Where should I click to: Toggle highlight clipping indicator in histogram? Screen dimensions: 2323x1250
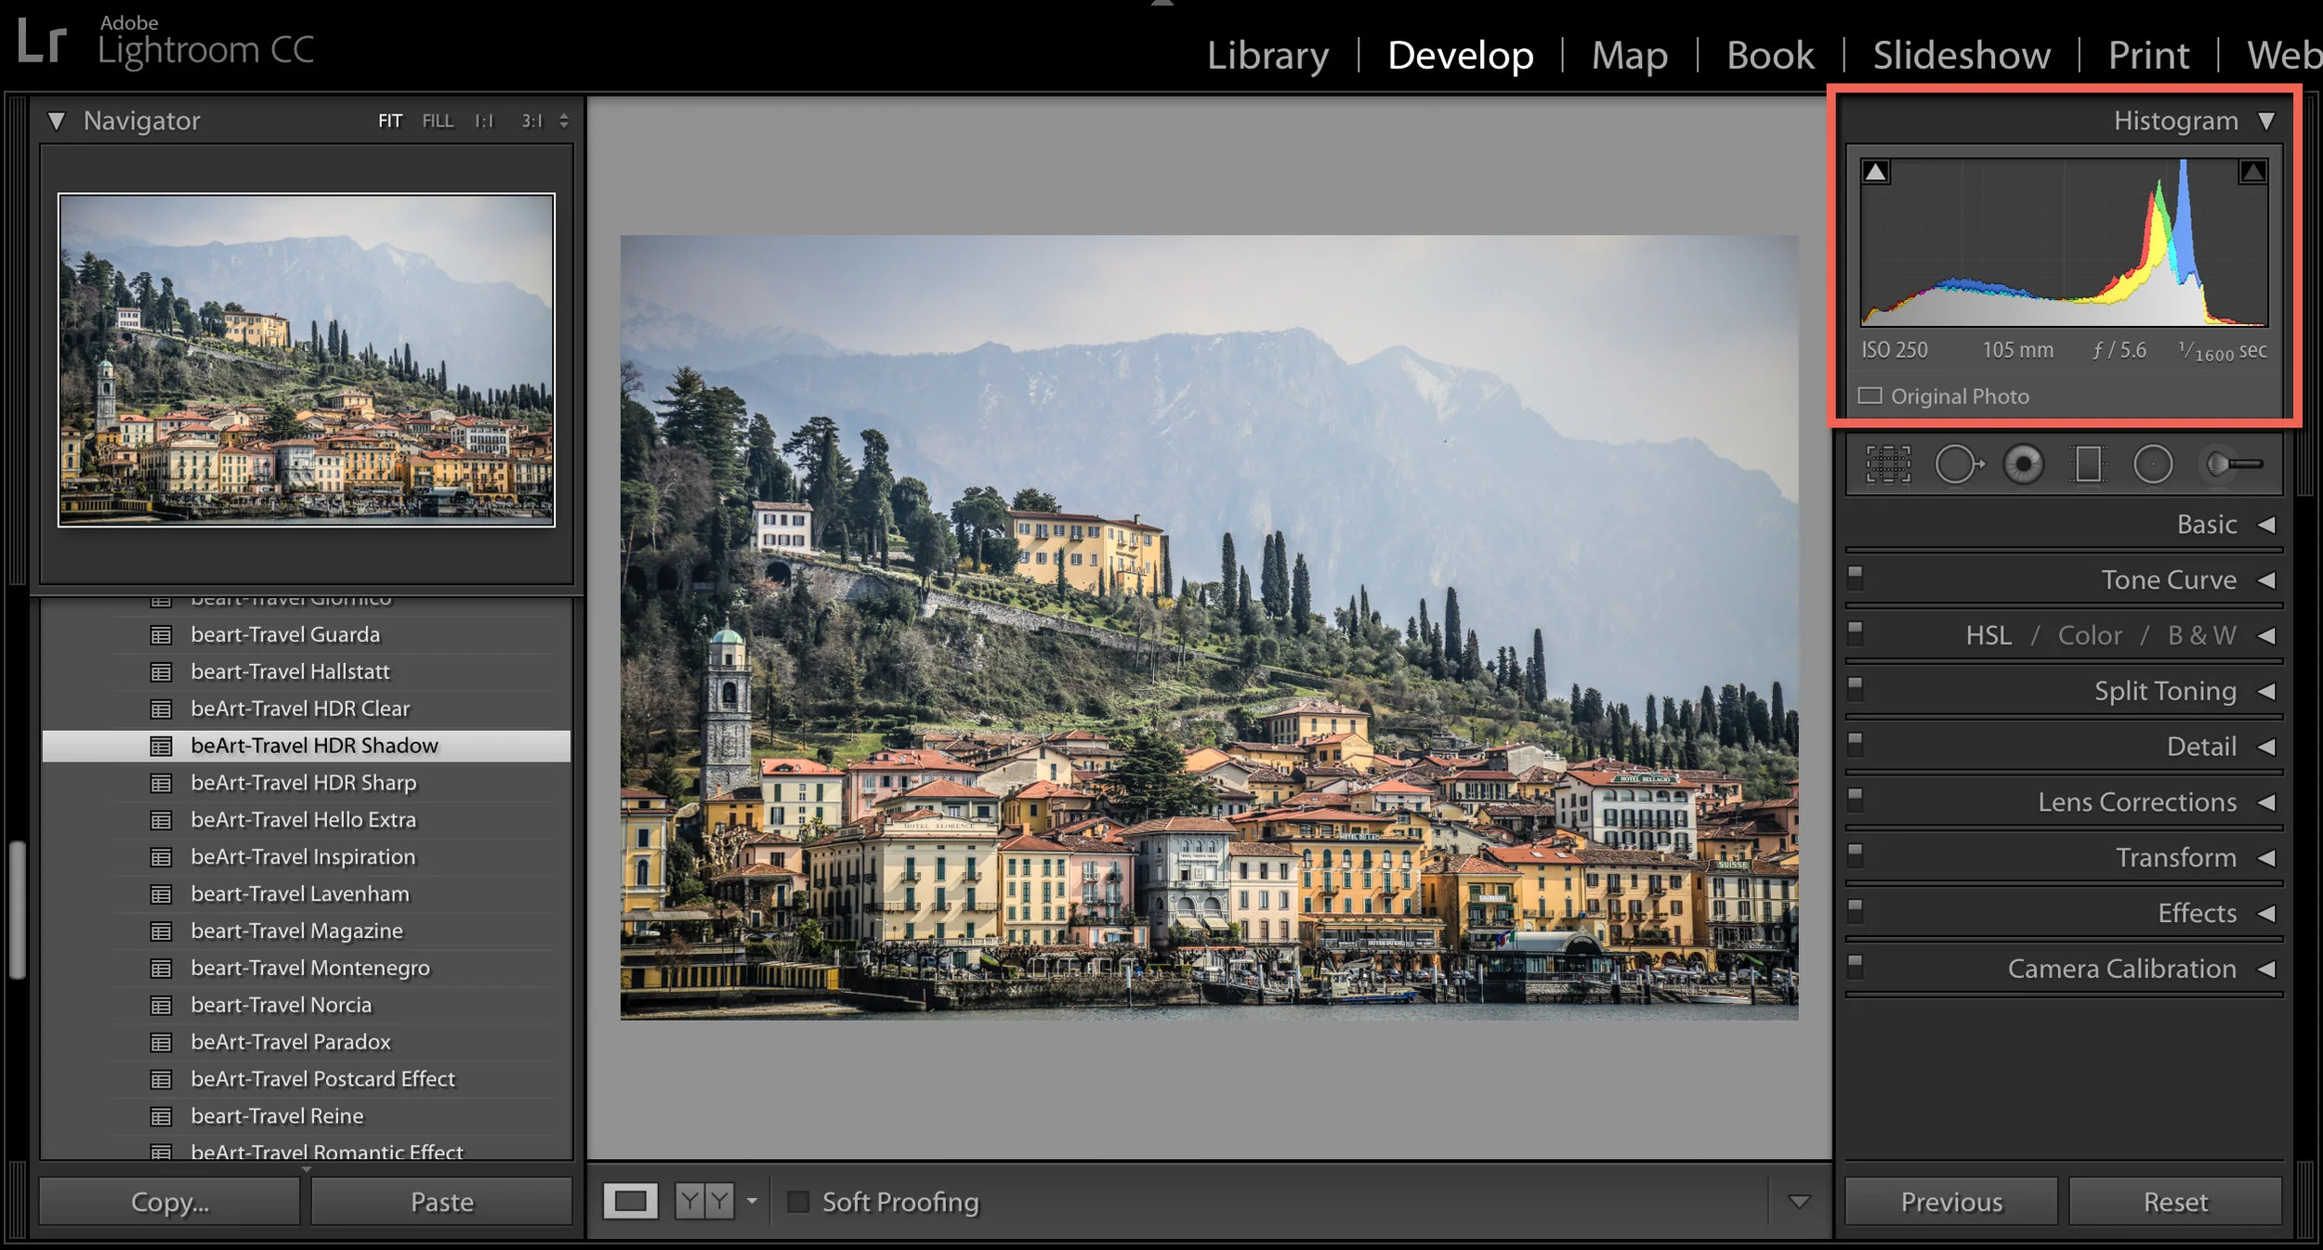tap(2252, 172)
